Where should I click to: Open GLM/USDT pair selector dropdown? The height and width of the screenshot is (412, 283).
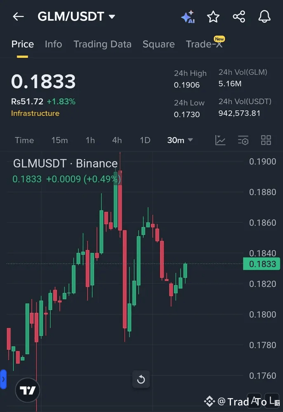coord(76,16)
